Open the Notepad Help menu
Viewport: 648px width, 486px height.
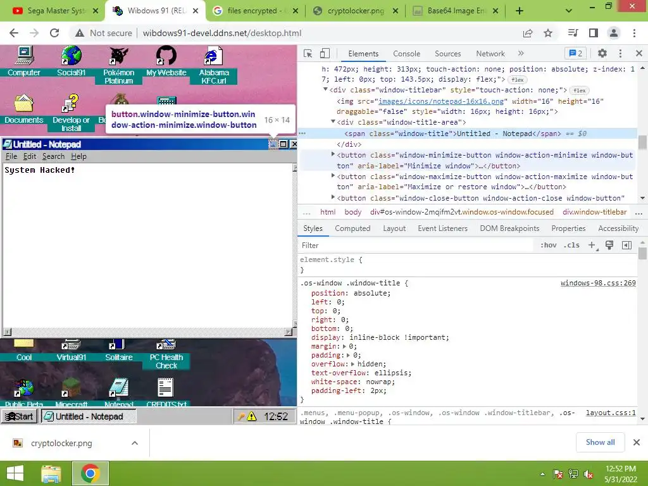[x=78, y=156]
